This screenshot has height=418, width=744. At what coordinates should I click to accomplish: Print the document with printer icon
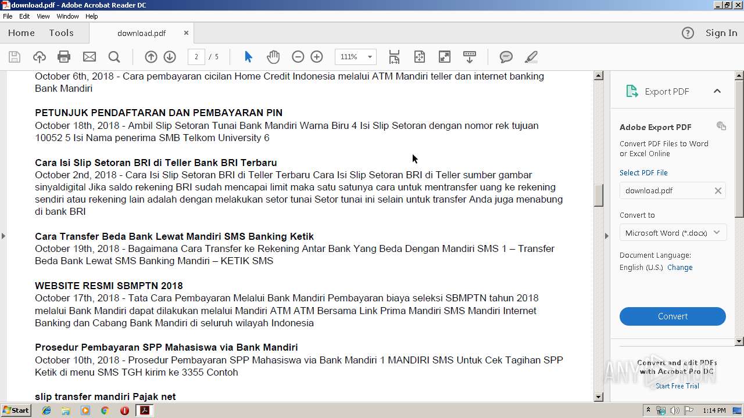(x=64, y=57)
